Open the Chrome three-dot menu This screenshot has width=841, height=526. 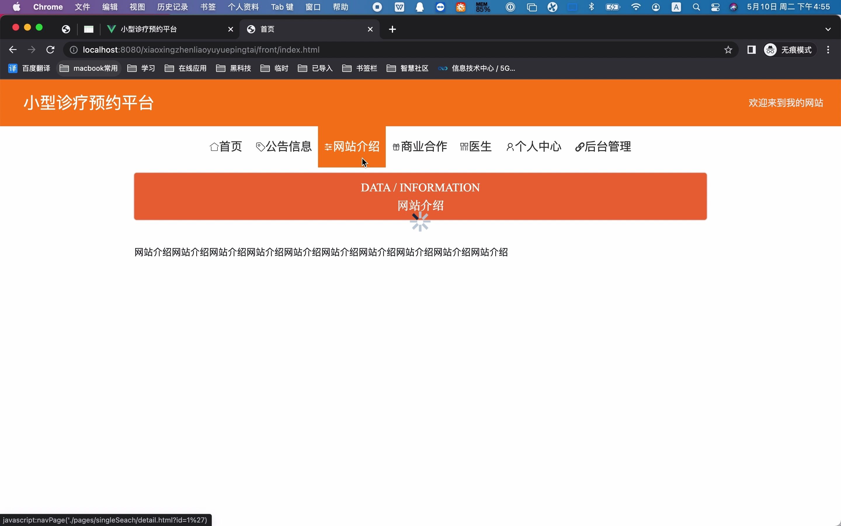click(828, 50)
